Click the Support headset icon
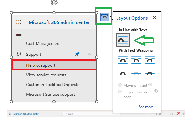 (x=19, y=54)
